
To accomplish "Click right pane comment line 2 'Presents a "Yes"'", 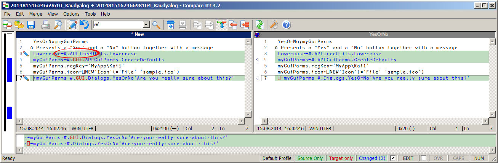I will (x=366, y=48).
